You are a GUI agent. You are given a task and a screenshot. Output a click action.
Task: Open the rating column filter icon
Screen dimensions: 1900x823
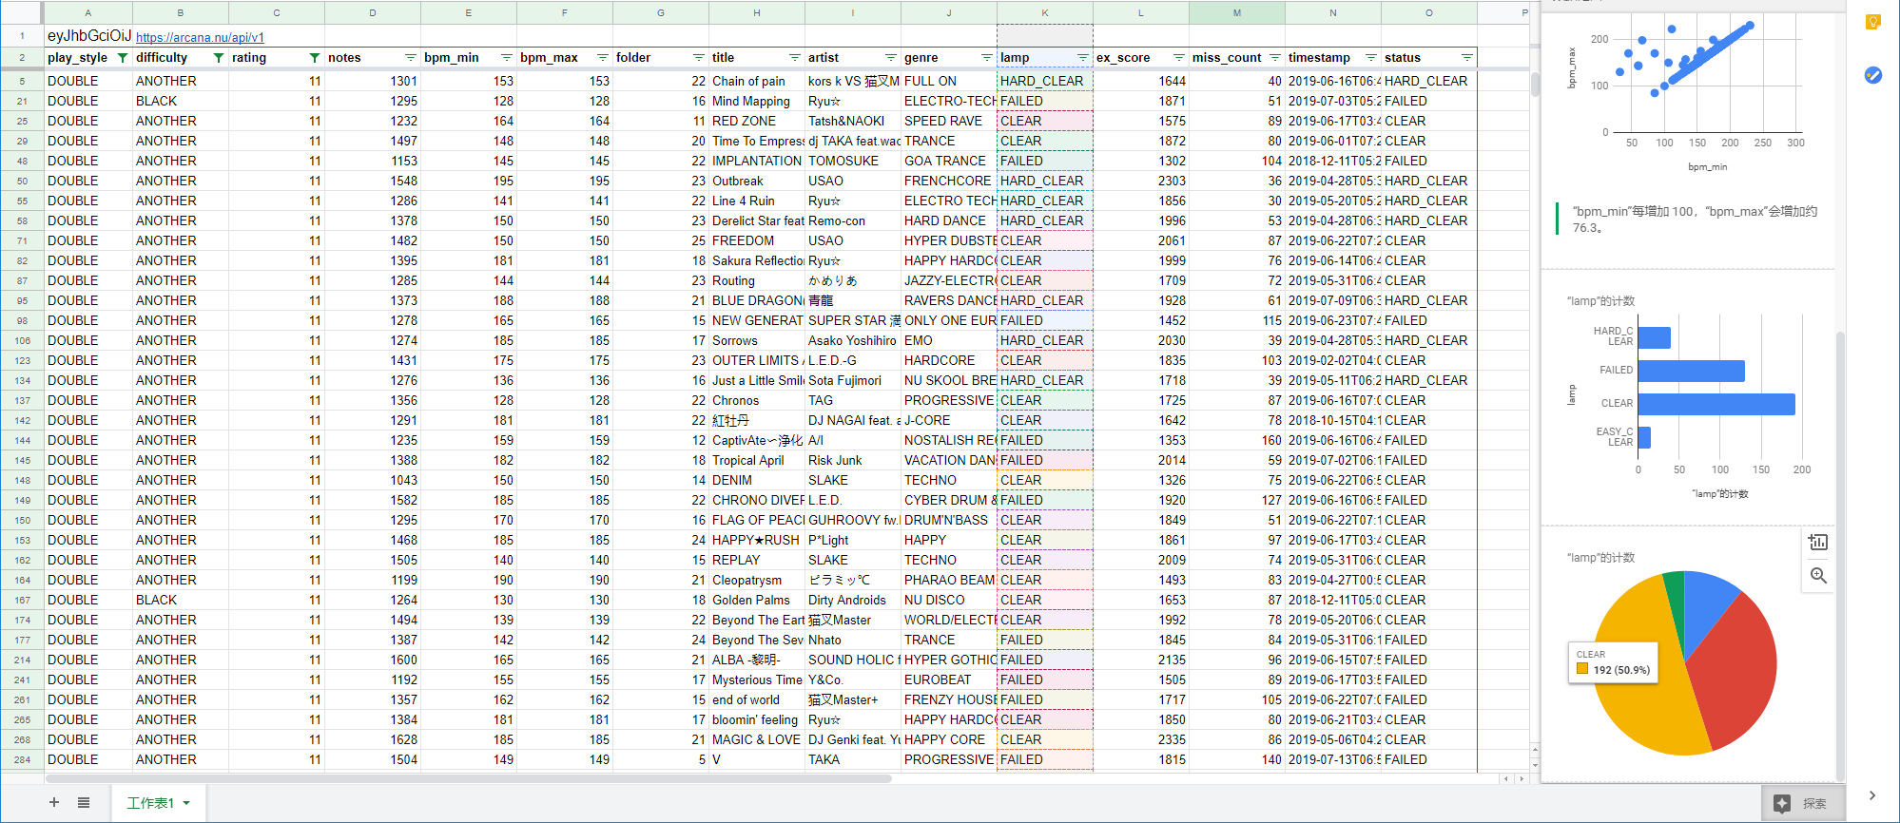pyautogui.click(x=314, y=58)
